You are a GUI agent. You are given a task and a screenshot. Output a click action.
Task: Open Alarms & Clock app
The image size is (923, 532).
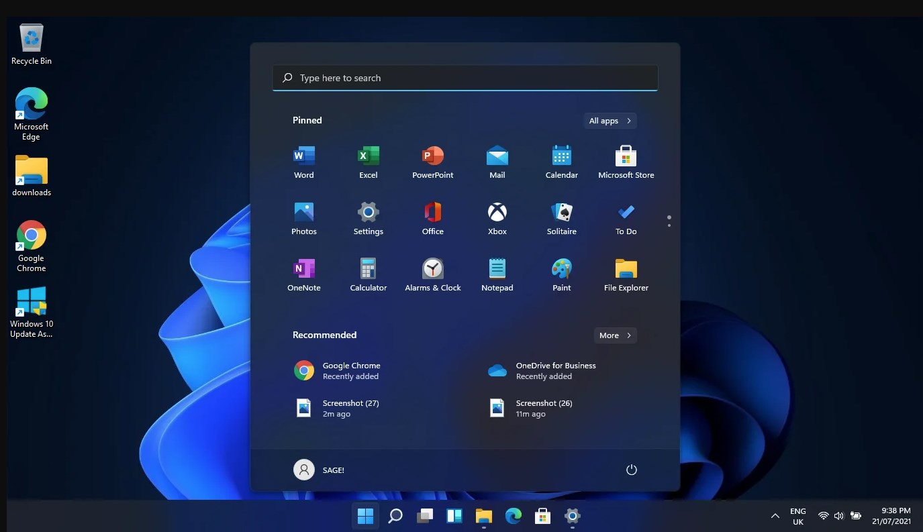[433, 274]
